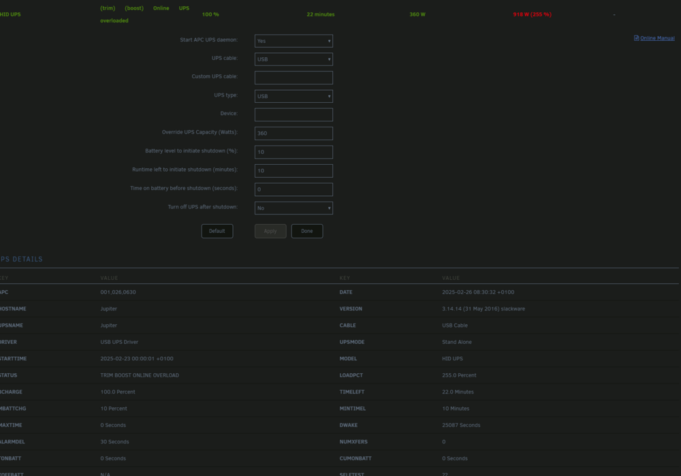Viewport: 681px width, 476px height.
Task: Click the NUMXFERS key label
Action: pyautogui.click(x=353, y=442)
